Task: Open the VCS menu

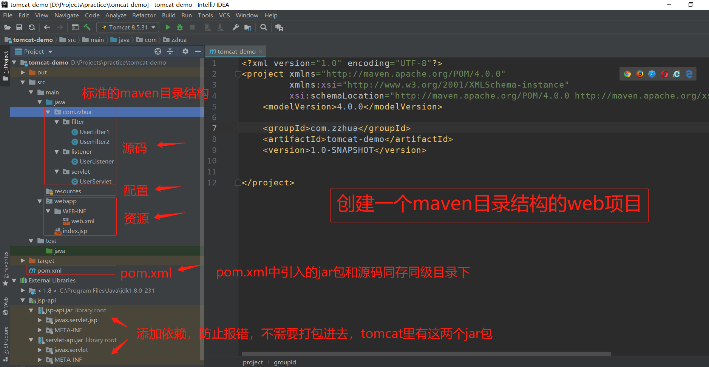Action: tap(224, 15)
